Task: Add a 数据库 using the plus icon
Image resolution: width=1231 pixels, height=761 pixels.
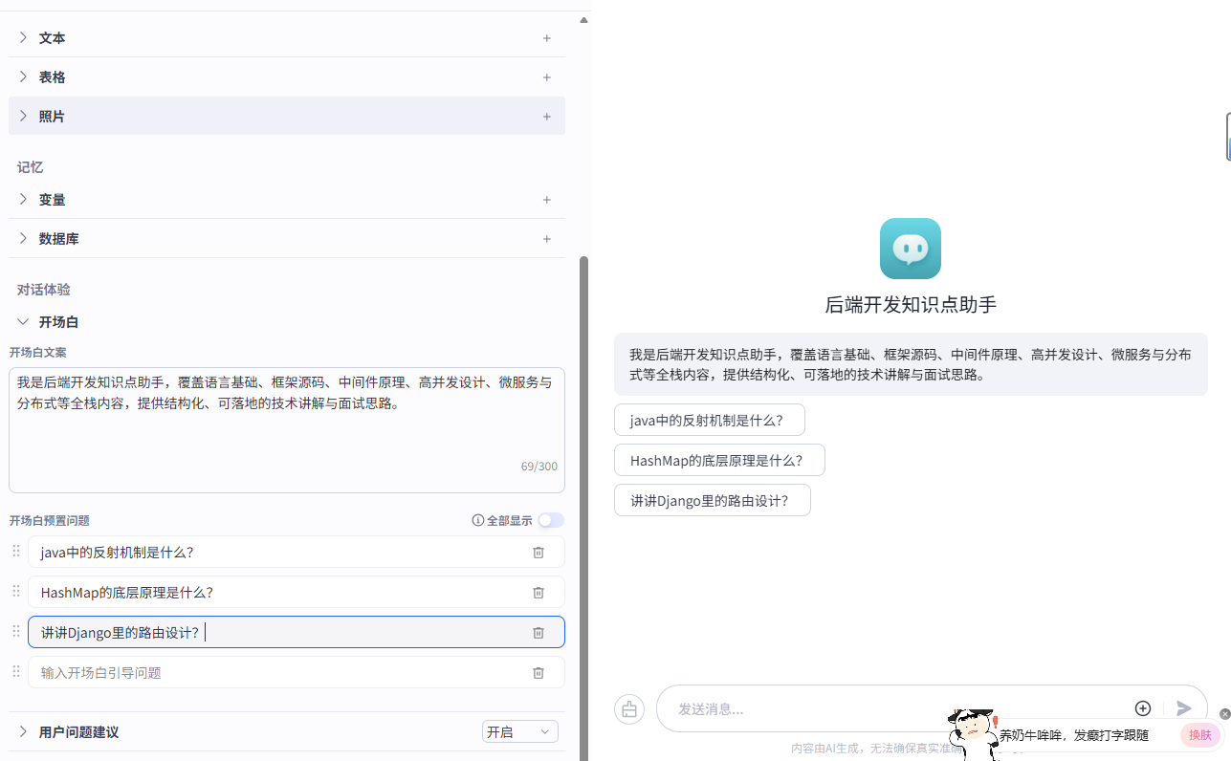Action: (x=546, y=238)
